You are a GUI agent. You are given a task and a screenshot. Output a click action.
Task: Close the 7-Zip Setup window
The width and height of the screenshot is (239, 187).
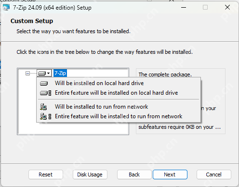(227, 7)
